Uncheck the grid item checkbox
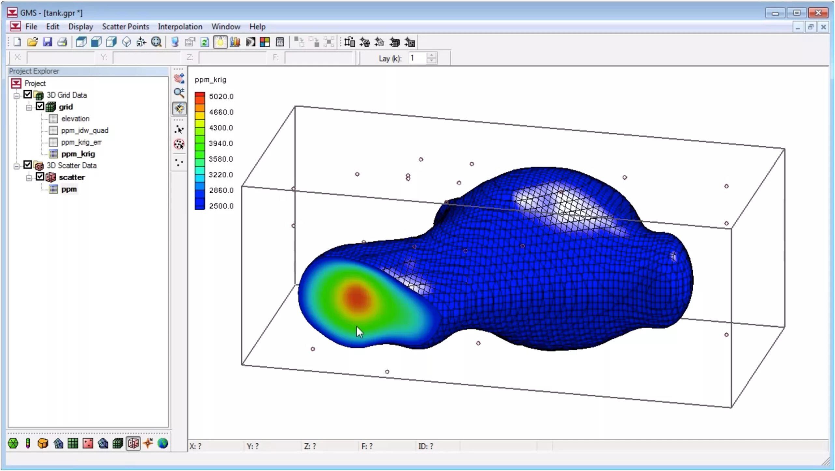The height and width of the screenshot is (471, 835). point(40,106)
